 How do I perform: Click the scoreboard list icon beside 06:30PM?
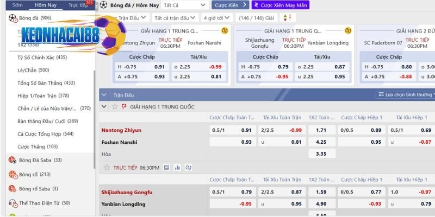tap(166, 168)
